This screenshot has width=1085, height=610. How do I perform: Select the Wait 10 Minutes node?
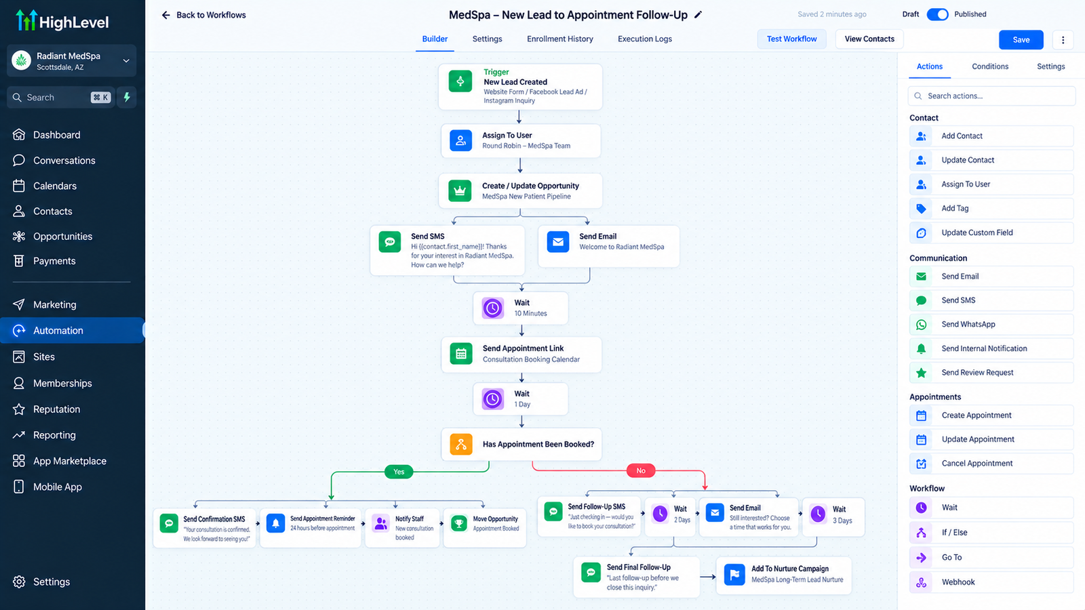[x=521, y=308]
